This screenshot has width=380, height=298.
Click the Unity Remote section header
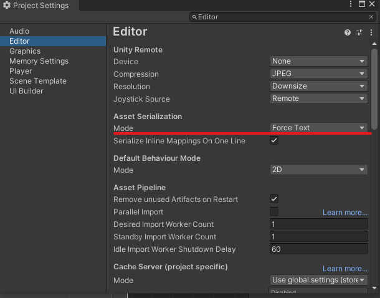(138, 50)
